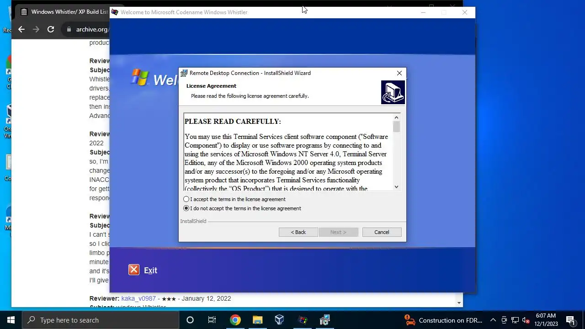585x329 pixels.
Task: Click the Exit link on the Whistler welcome screen
Action: pyautogui.click(x=150, y=271)
